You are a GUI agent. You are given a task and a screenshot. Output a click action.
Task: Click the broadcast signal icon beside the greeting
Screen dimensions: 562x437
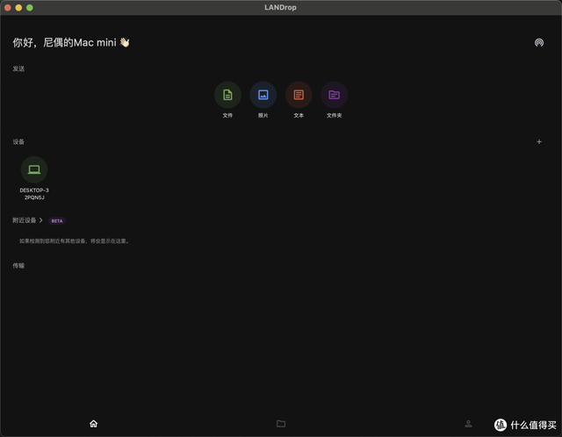tap(538, 42)
